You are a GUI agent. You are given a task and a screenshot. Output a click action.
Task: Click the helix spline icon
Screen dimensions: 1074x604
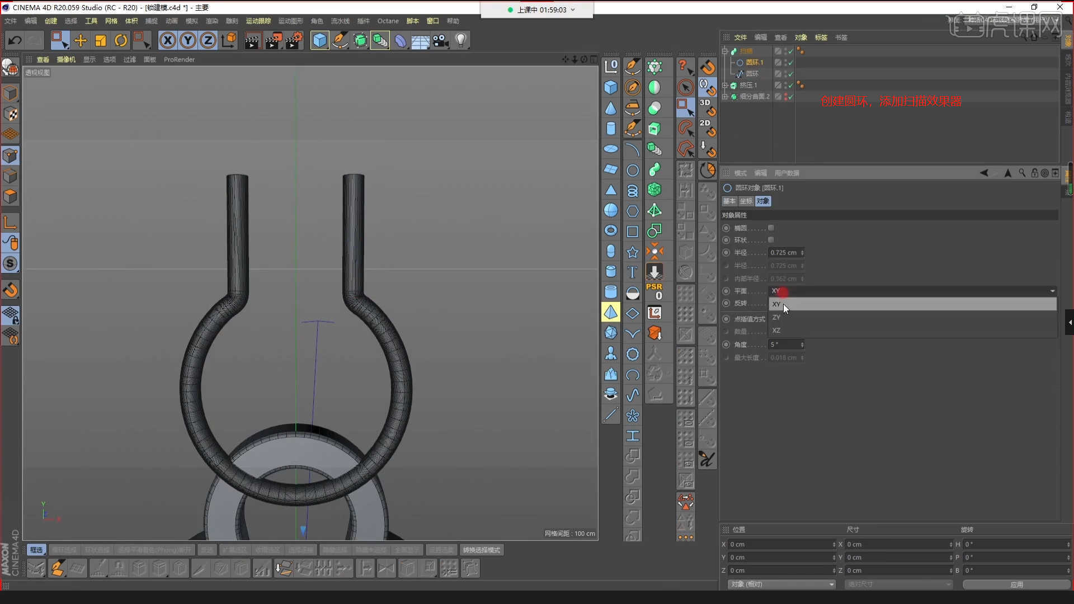[633, 191]
